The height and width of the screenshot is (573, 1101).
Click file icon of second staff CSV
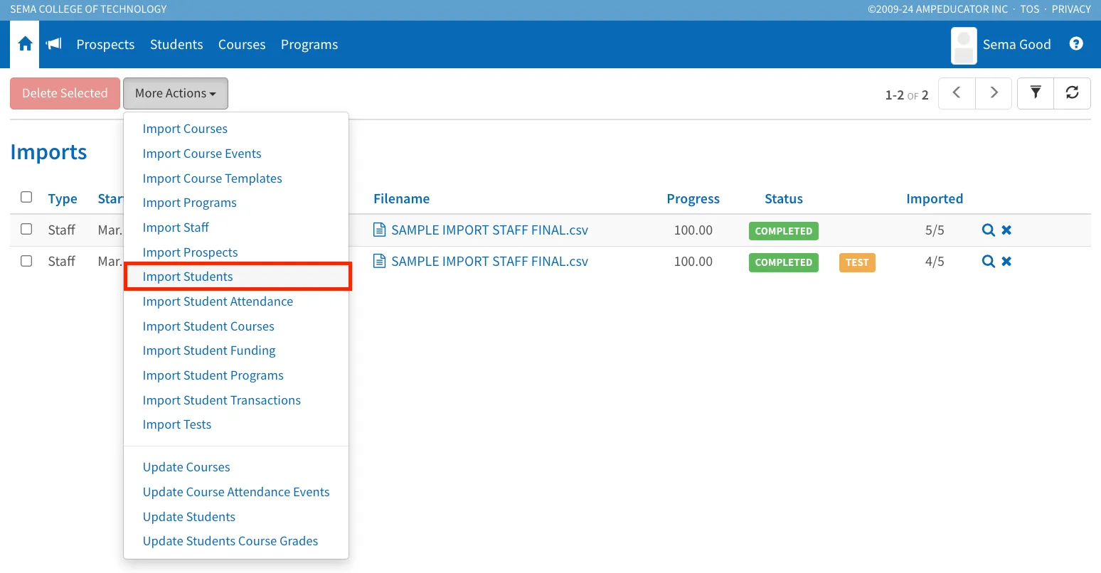(380, 261)
